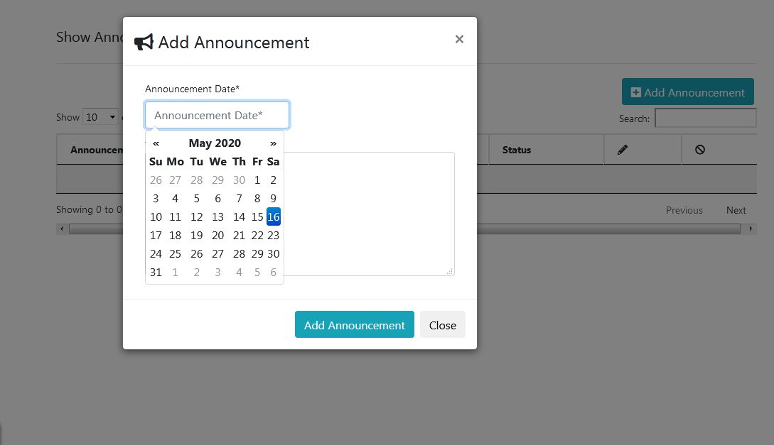Viewport: 774px width, 445px height.
Task: Click the megaphone icon in dialog header
Action: (143, 41)
